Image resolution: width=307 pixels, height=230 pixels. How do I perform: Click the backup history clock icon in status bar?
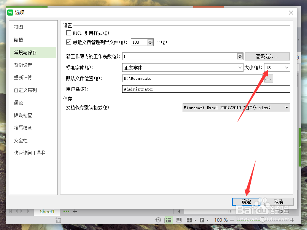click(158, 220)
